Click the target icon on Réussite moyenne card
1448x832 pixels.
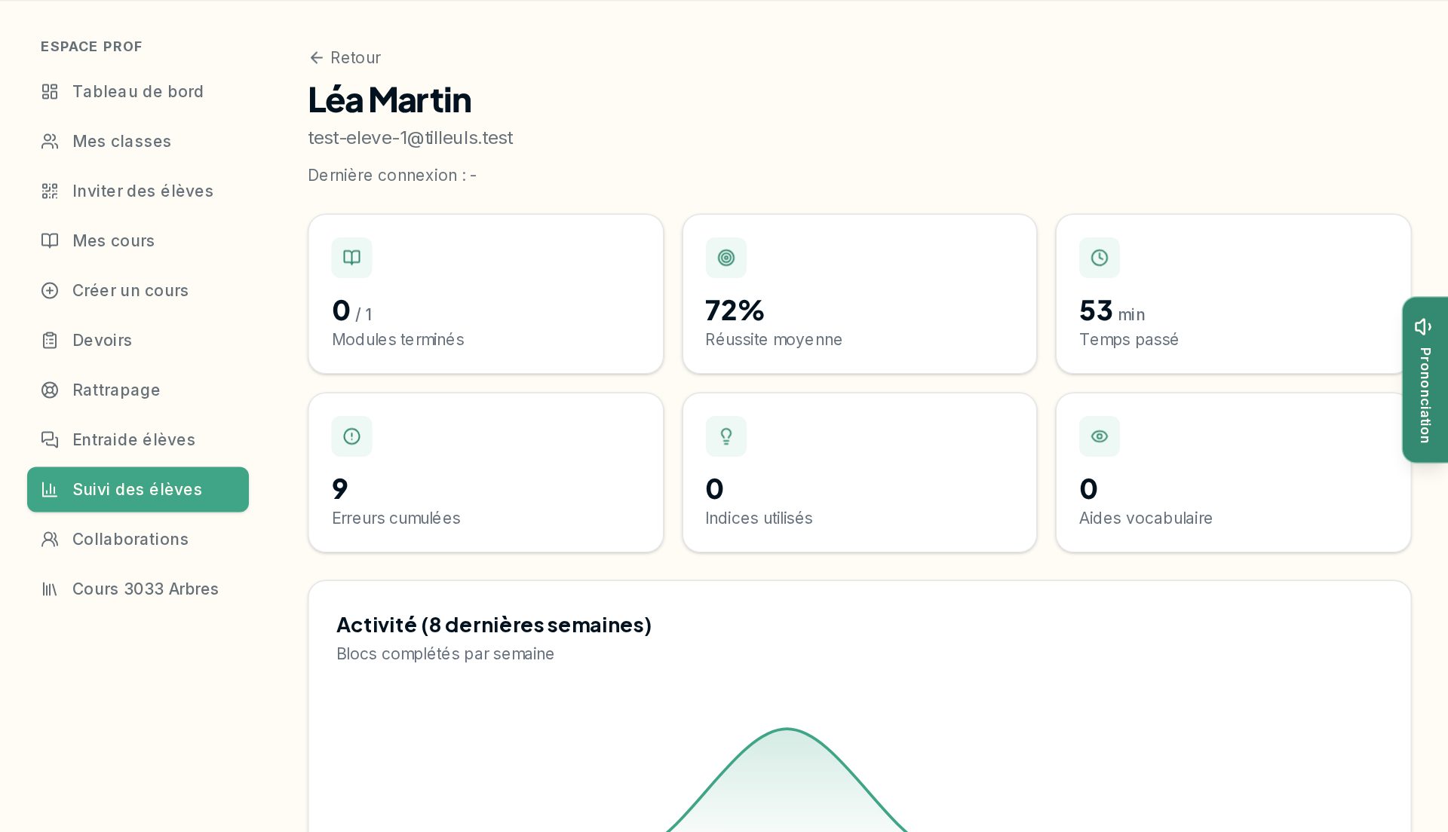(x=726, y=258)
